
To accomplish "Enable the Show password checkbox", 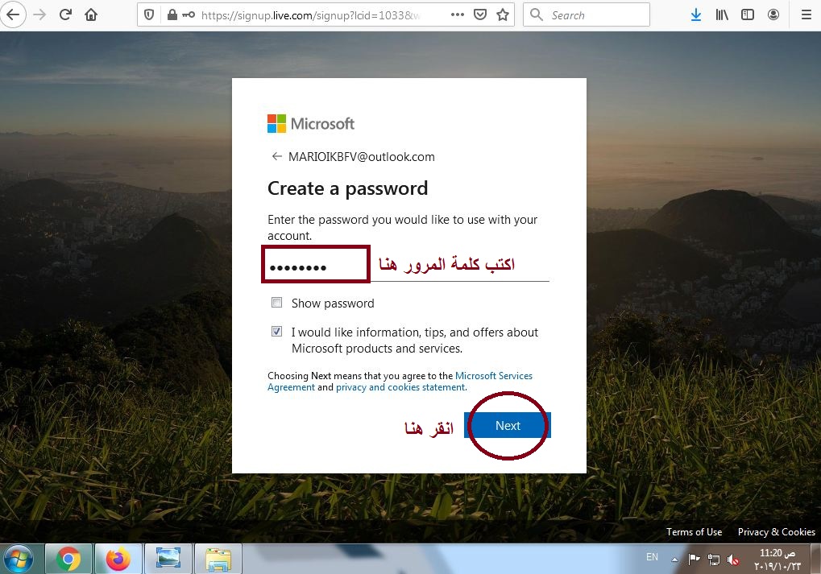I will click(276, 303).
